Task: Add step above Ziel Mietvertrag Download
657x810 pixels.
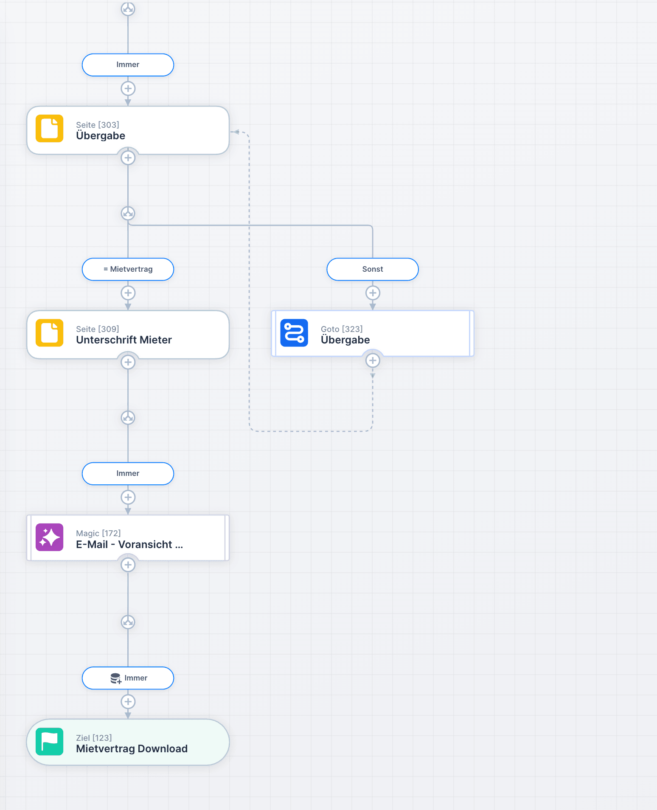Action: (128, 702)
